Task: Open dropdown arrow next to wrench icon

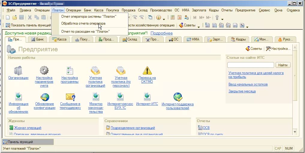Action: [x=222, y=19]
